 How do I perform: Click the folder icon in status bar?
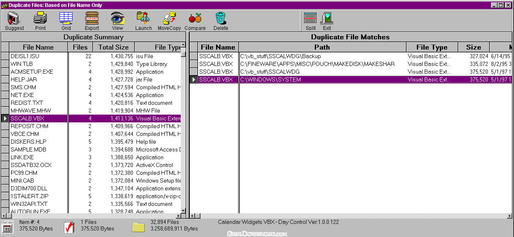coord(139,227)
